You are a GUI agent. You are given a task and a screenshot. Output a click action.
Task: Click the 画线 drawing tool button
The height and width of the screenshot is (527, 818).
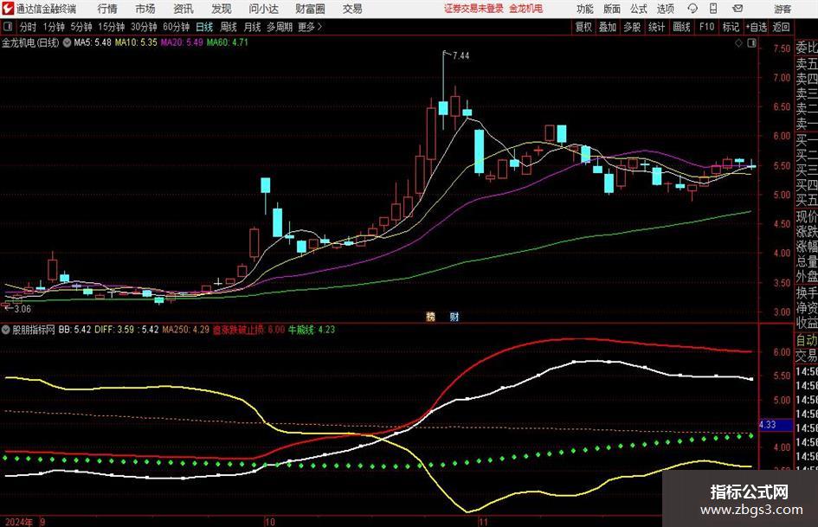click(x=682, y=27)
